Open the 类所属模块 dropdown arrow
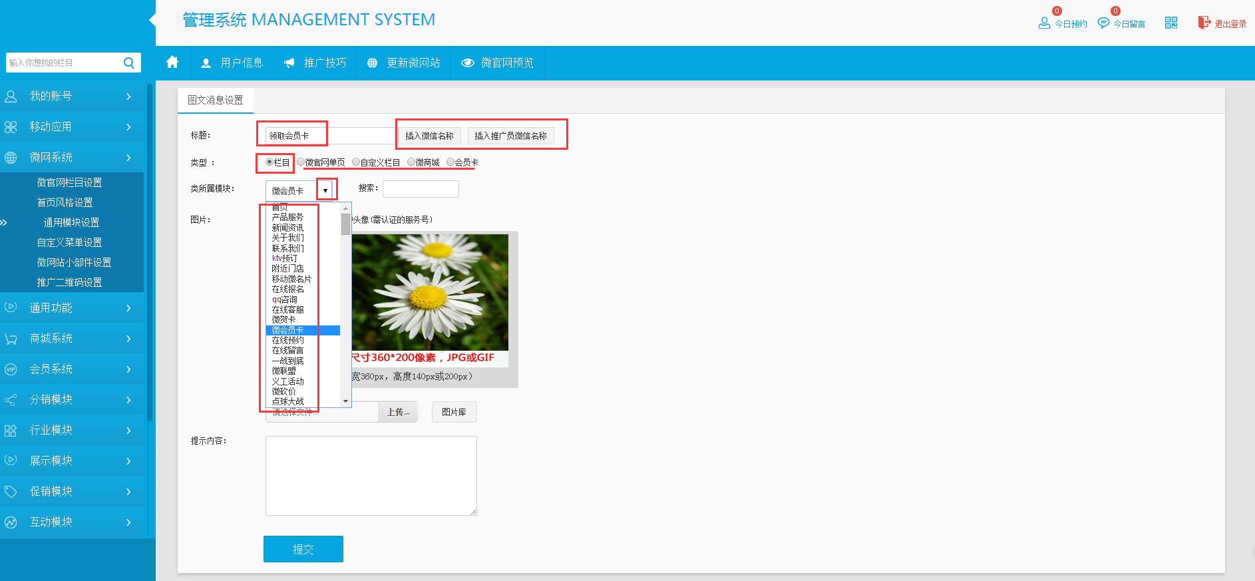 [325, 190]
